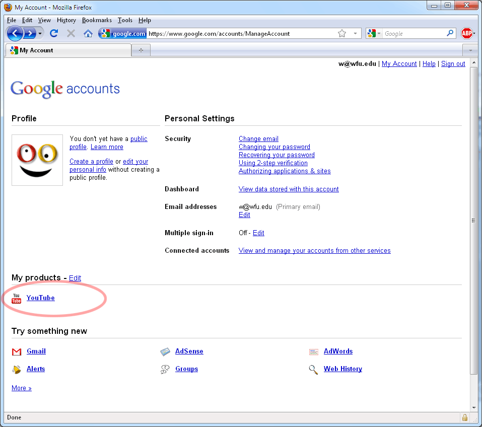Viewport: 482px width, 427px height.
Task: Click the AdSense icon
Action: (x=165, y=351)
